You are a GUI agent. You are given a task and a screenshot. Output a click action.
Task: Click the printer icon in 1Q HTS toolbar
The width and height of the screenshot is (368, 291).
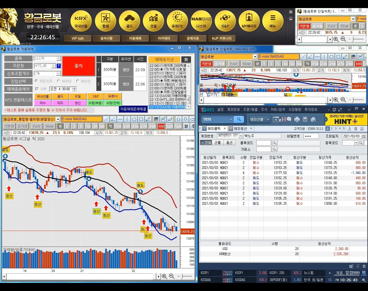(297, 119)
